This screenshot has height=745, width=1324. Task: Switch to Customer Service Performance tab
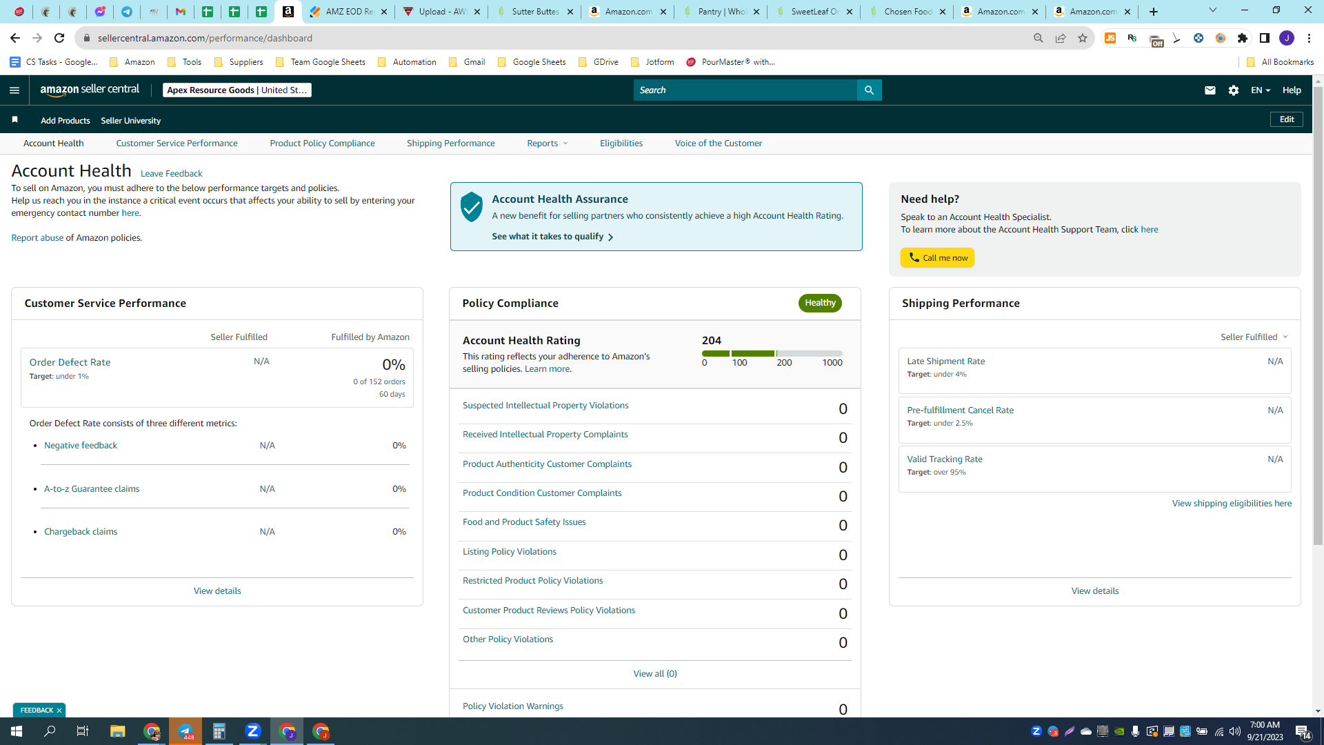click(x=177, y=143)
